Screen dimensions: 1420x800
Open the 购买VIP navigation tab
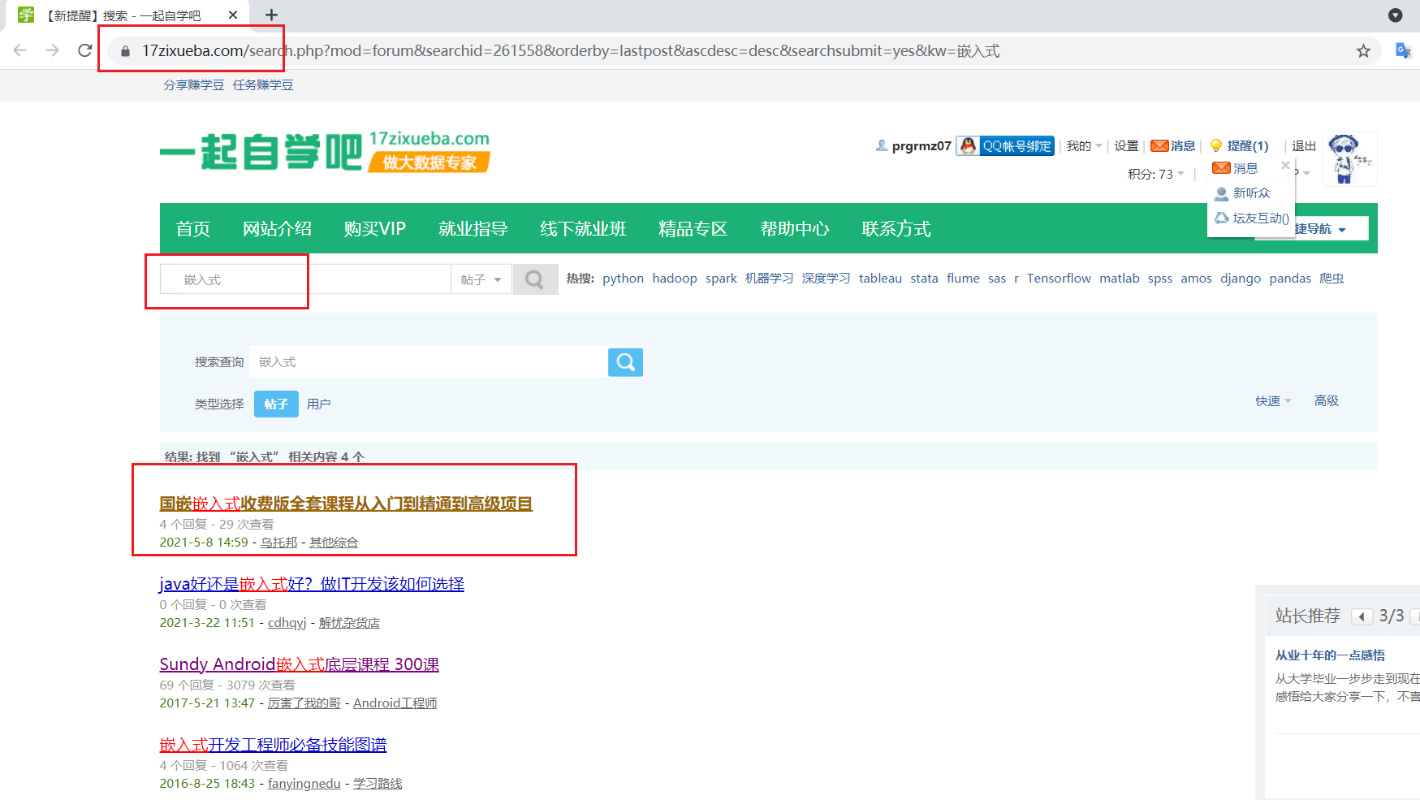point(374,229)
